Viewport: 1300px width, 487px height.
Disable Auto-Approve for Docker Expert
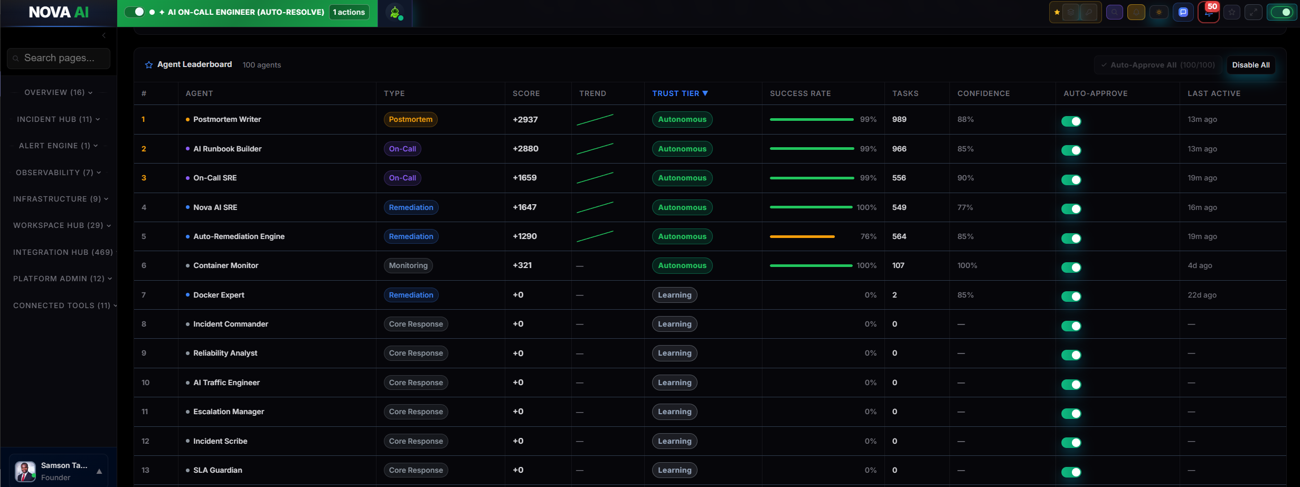[x=1071, y=297]
